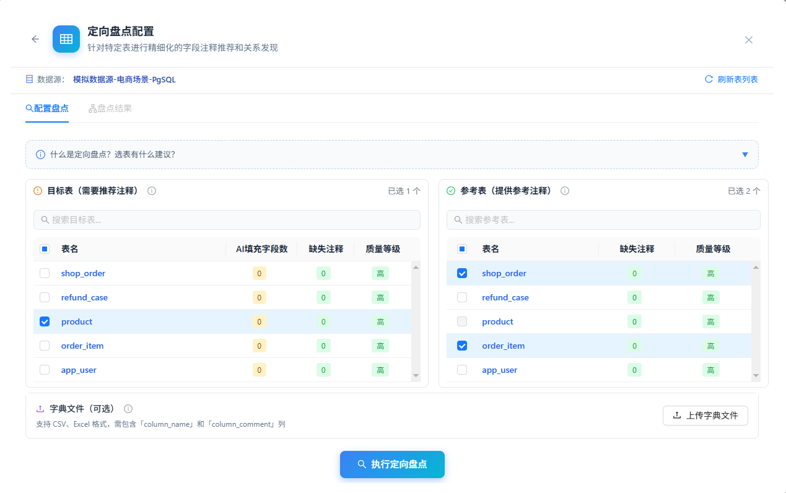This screenshot has height=493, width=786.
Task: Check shop_order in the target table
Action: tap(45, 273)
